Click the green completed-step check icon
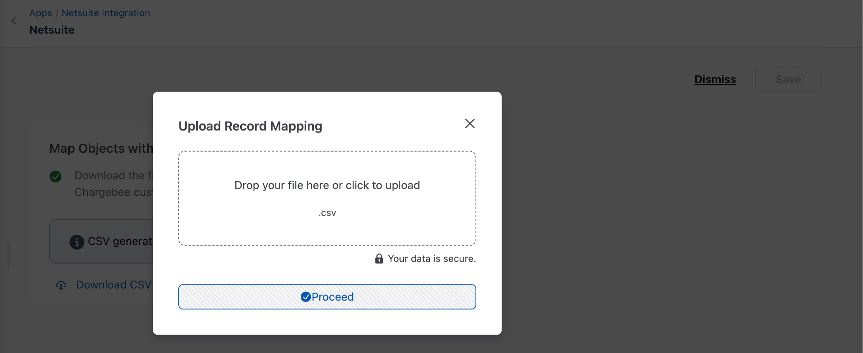The width and height of the screenshot is (863, 353). tap(55, 176)
